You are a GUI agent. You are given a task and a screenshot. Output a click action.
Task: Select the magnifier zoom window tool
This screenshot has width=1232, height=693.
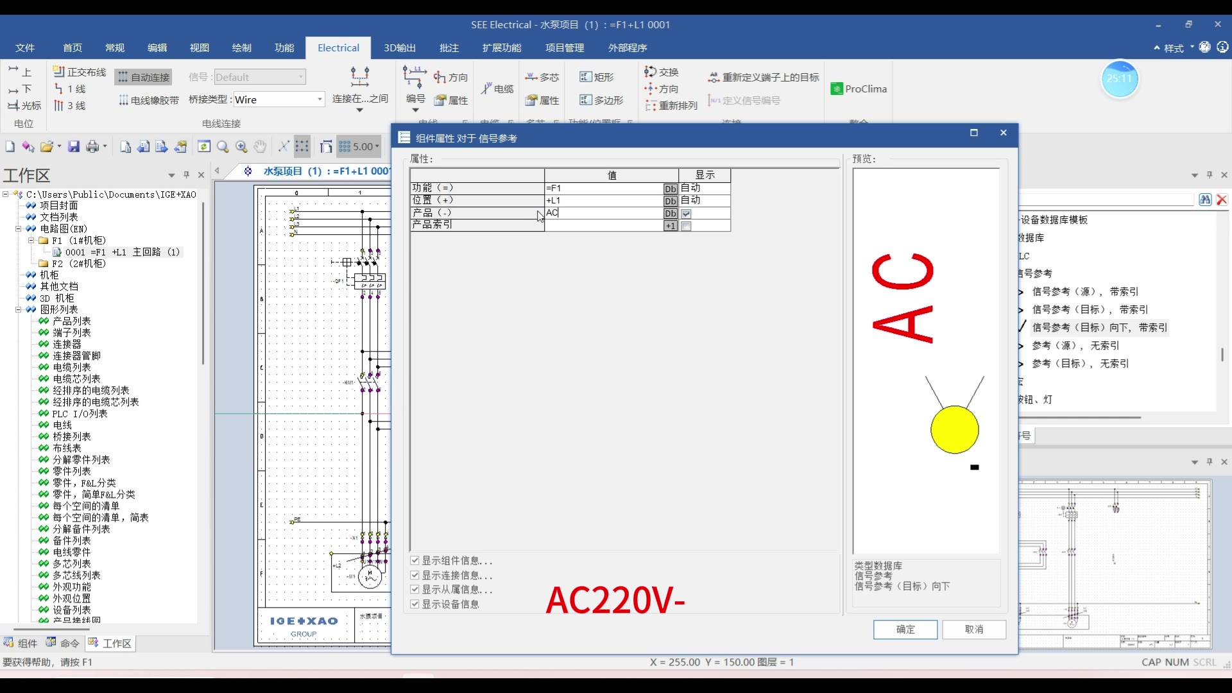pyautogui.click(x=223, y=147)
